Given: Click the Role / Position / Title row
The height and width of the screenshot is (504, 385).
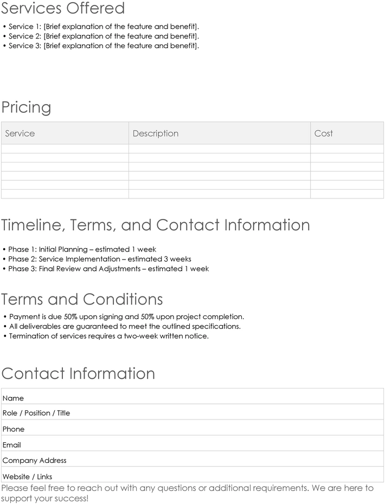Looking at the screenshot, I should tap(193, 412).
